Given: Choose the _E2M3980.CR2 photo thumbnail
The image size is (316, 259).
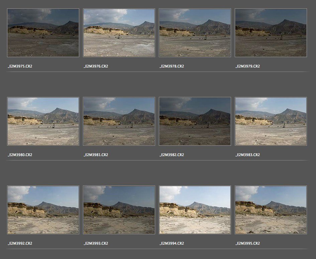Looking at the screenshot, I should (x=43, y=121).
